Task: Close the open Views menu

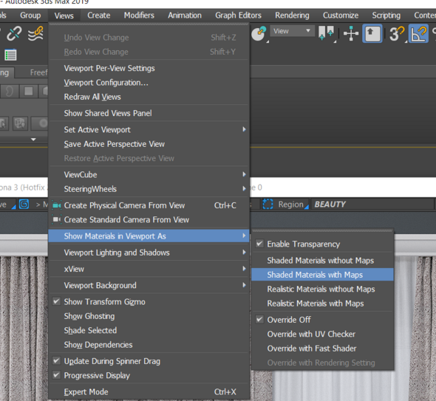Action: [x=64, y=16]
